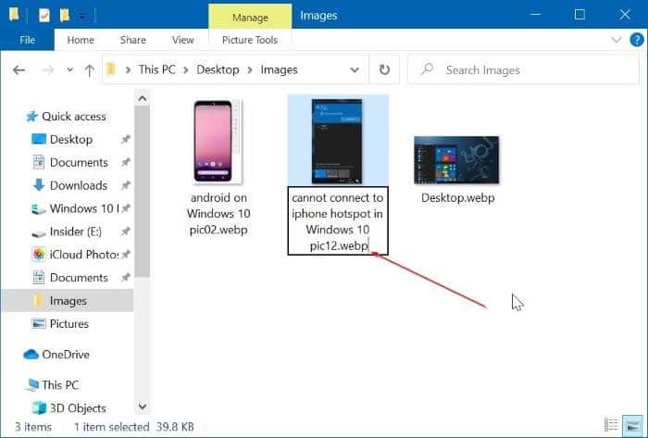Click the navigation pane scrollbar thumb
The height and width of the screenshot is (438, 648).
pos(143,192)
